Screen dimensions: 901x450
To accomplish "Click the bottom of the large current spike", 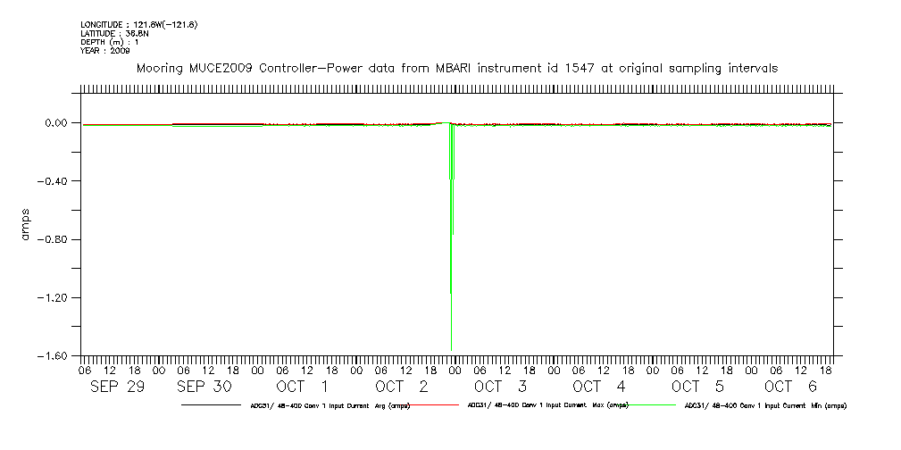I will tap(452, 346).
